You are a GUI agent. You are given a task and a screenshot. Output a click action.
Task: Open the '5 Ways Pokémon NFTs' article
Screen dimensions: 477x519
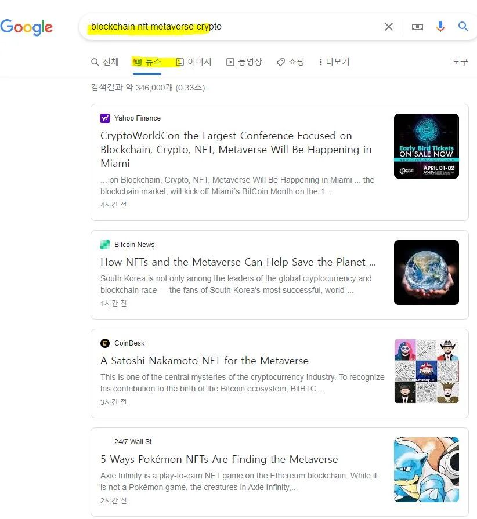(x=219, y=459)
